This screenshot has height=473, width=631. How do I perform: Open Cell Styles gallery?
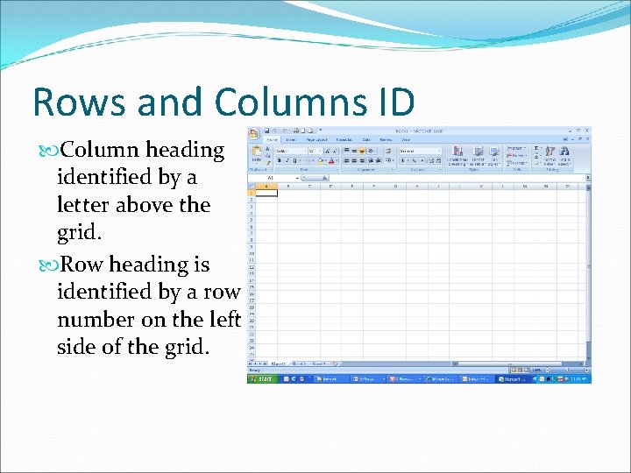coord(494,155)
